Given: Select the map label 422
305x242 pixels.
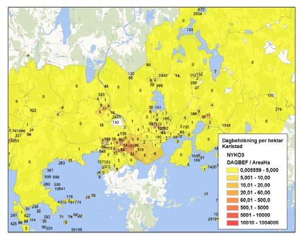Looking at the screenshot, I should point(33,110).
